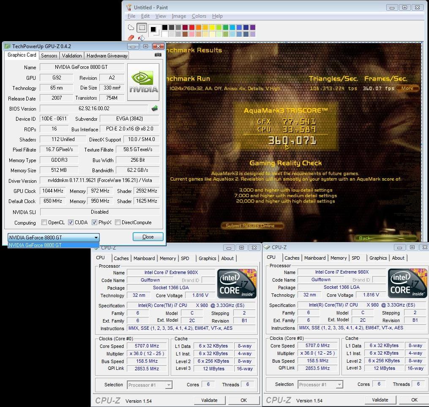Click the Back button in AquaMark results
This screenshot has height=407, width=429.
click(386, 239)
